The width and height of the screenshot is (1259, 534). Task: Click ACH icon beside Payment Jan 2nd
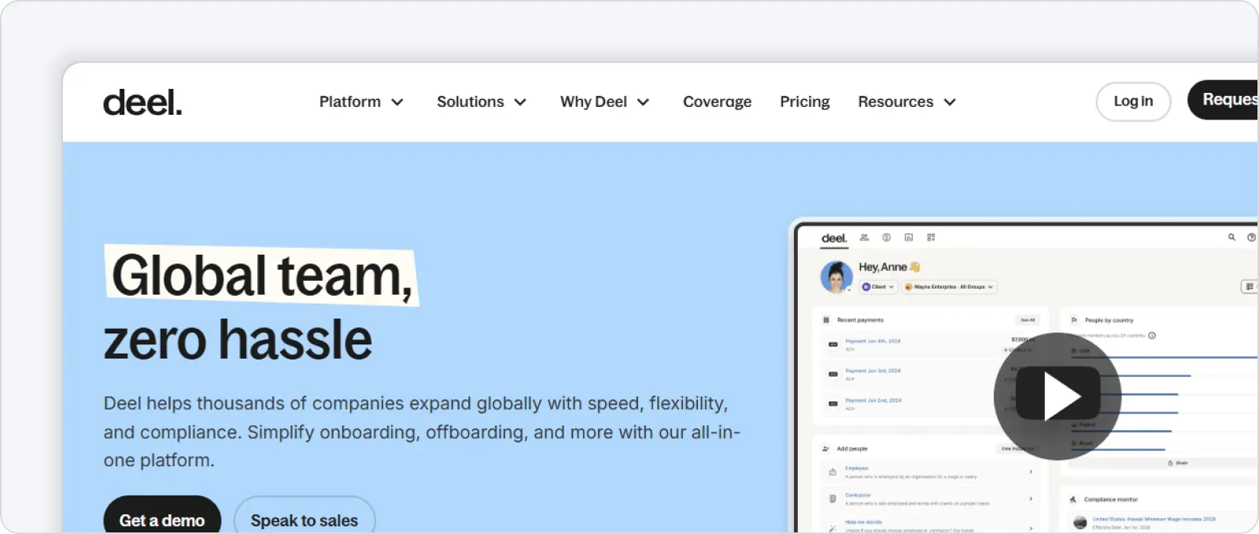(833, 403)
